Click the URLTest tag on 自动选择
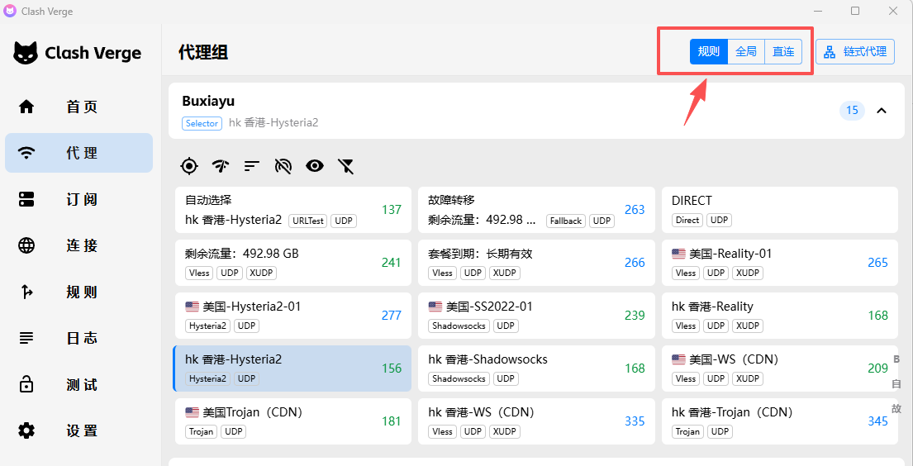The height and width of the screenshot is (466, 913). pyautogui.click(x=309, y=221)
